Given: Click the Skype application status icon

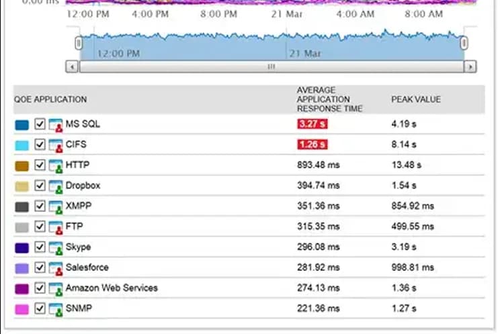Looking at the screenshot, I should pyautogui.click(x=56, y=247).
